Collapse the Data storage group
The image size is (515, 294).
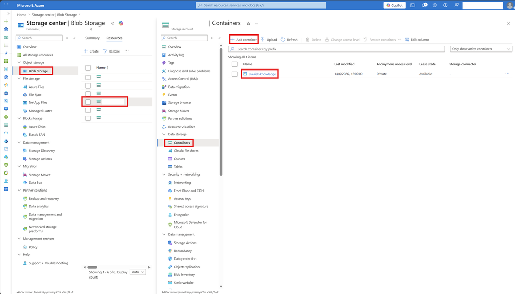[x=164, y=134]
